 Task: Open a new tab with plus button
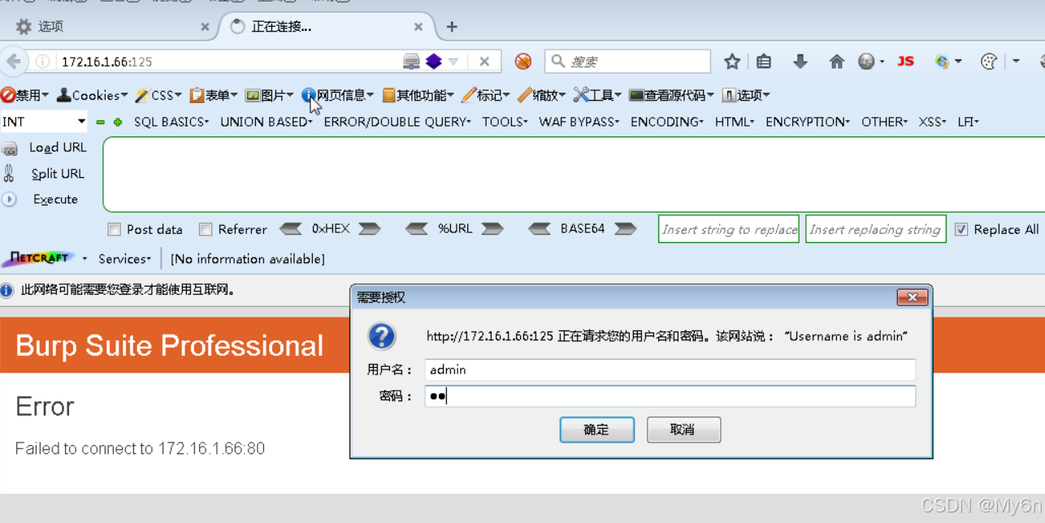click(452, 27)
